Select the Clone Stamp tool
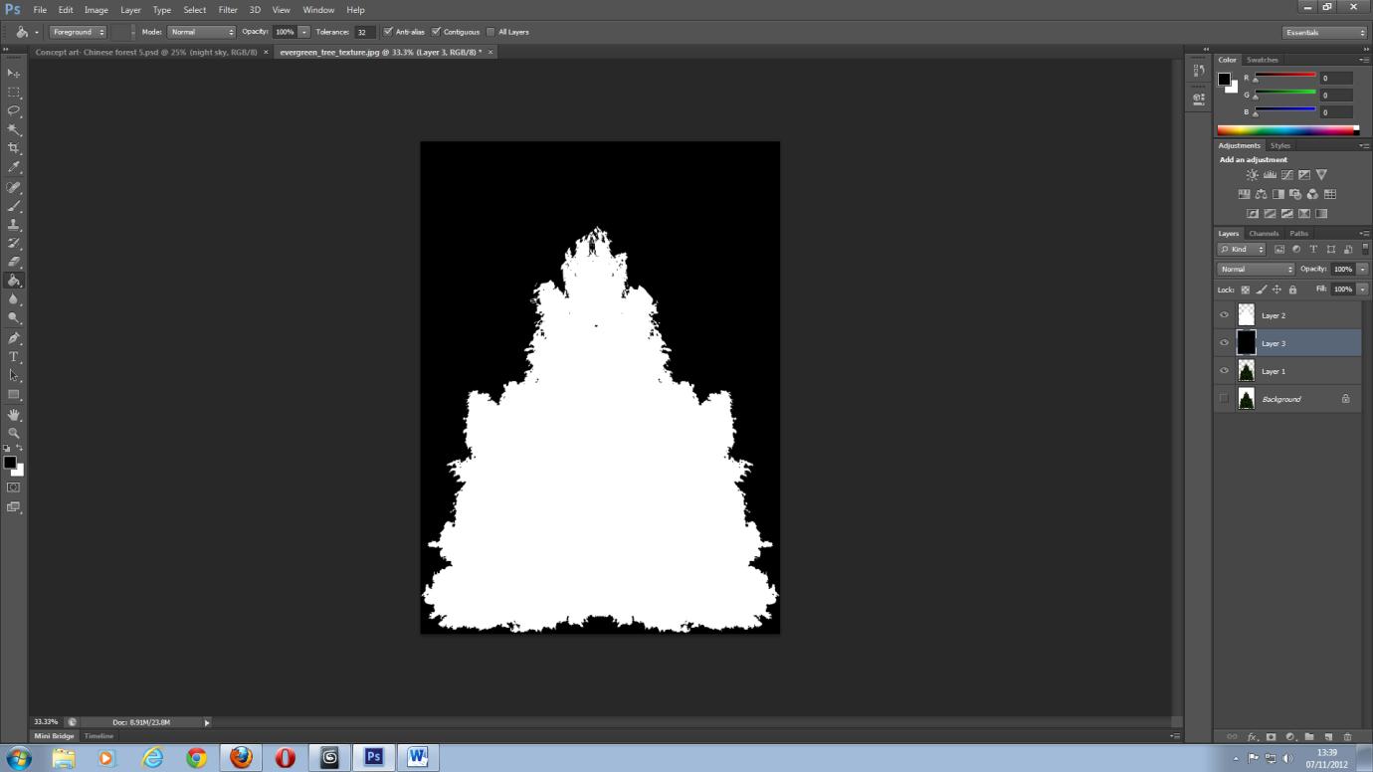Image resolution: width=1373 pixels, height=772 pixels. (14, 226)
